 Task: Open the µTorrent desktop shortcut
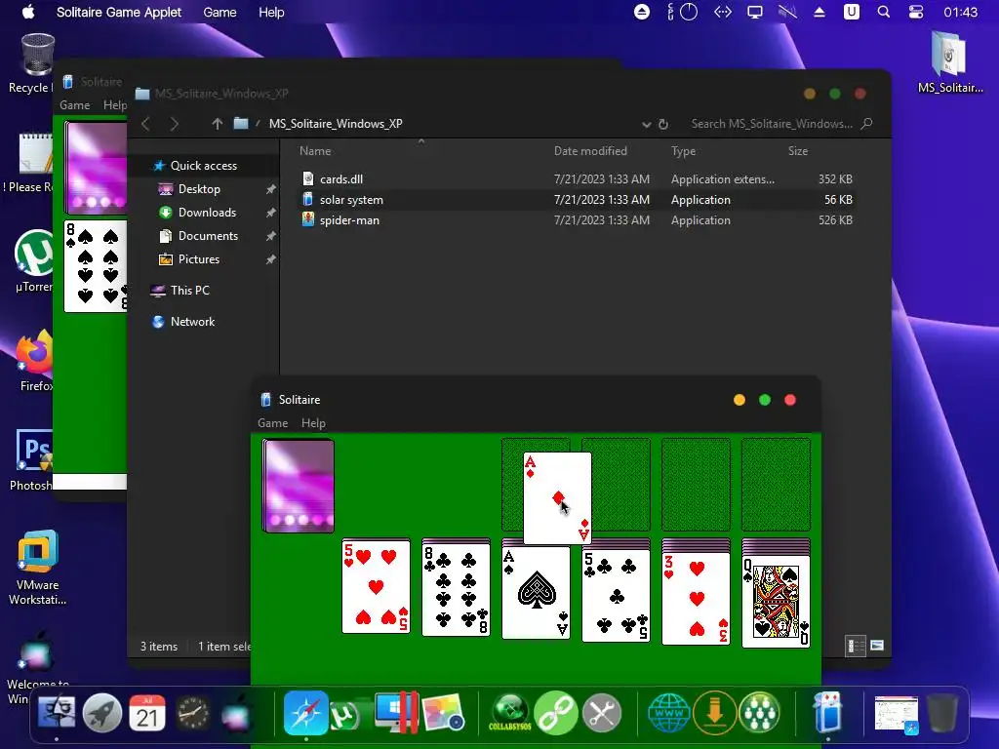tap(35, 261)
